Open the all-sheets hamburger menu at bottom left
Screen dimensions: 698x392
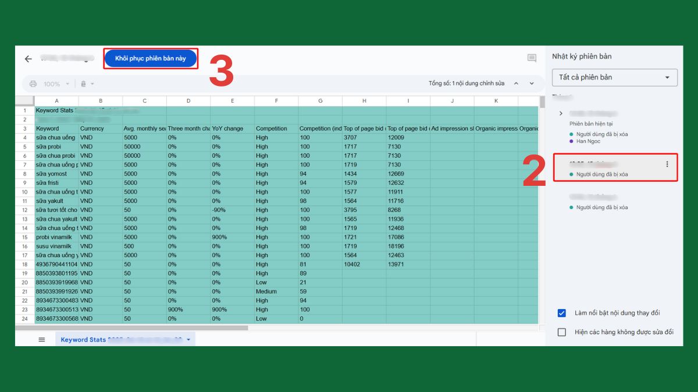tap(41, 340)
